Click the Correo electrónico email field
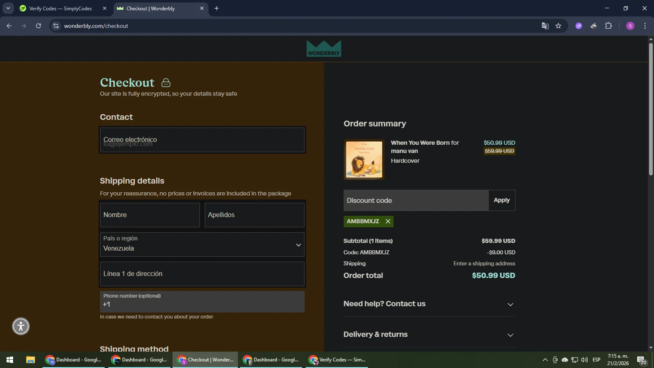 tap(202, 140)
